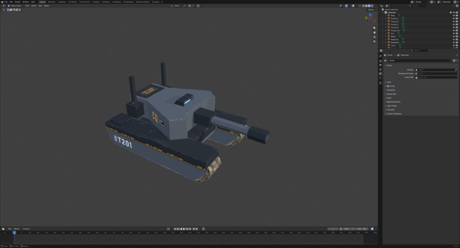Toggle Radar object's eye visibility
Image resolution: width=460 pixels, height=248 pixels.
tap(454, 36)
